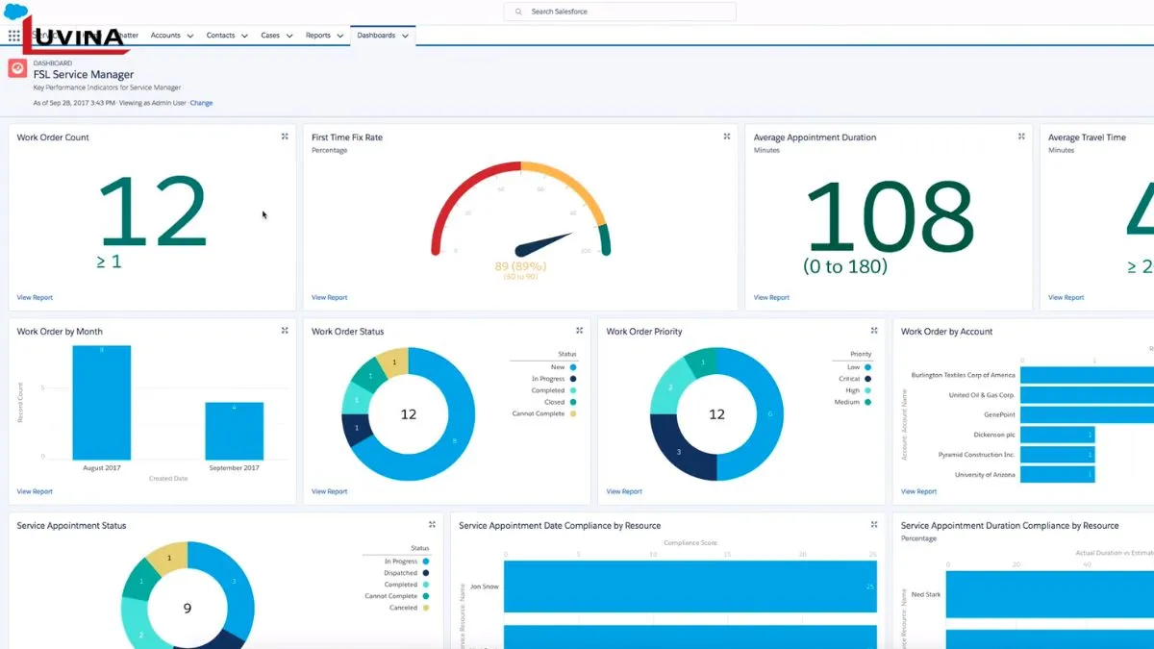Click the red dashboard icon beside FSL Service Manager
The image size is (1154, 649).
[x=16, y=68]
